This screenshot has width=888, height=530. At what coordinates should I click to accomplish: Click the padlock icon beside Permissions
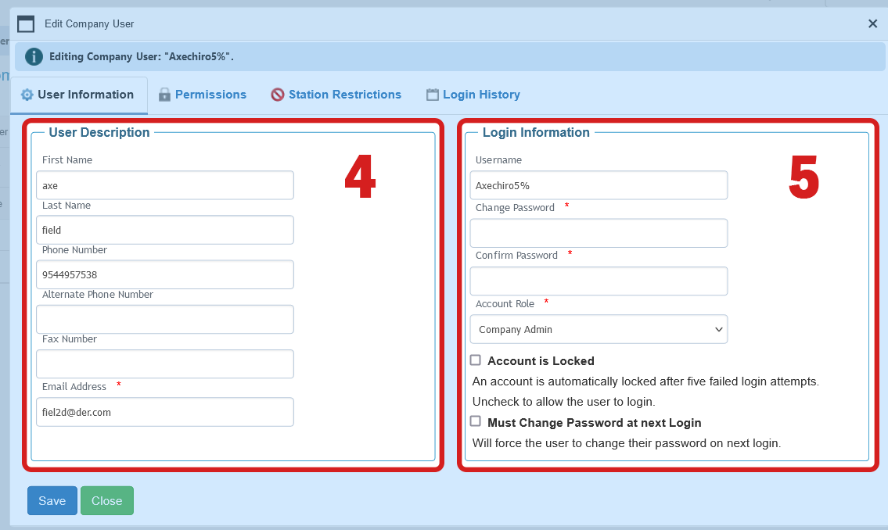click(164, 94)
